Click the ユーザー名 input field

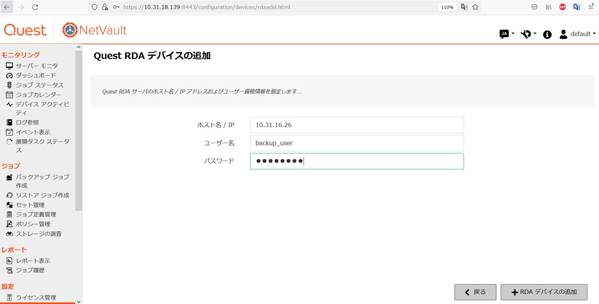point(357,143)
